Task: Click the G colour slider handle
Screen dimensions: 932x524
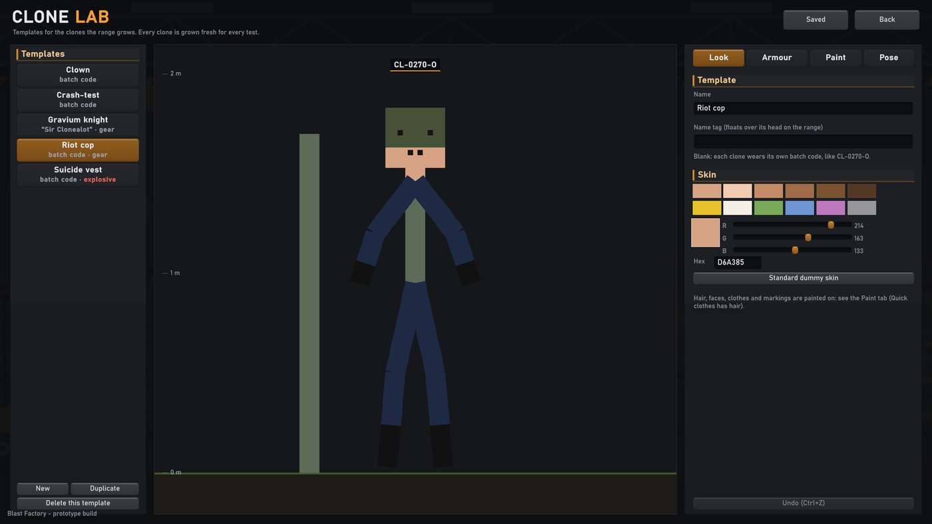Action: [808, 238]
